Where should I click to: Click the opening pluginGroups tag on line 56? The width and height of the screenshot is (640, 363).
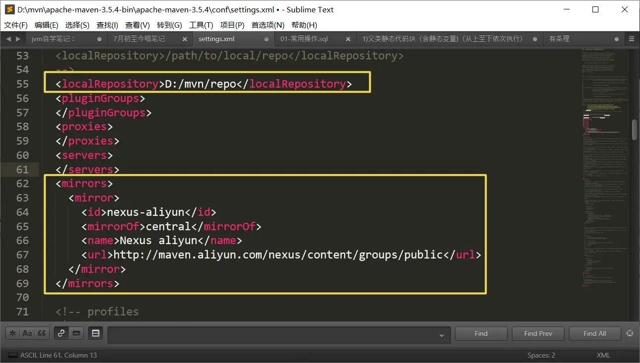coord(100,98)
